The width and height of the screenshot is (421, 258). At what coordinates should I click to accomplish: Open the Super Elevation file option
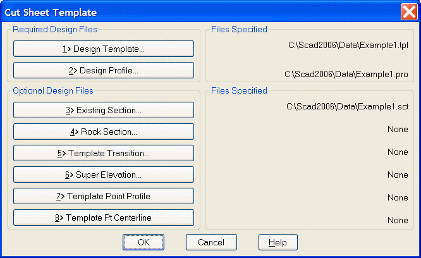click(x=104, y=175)
